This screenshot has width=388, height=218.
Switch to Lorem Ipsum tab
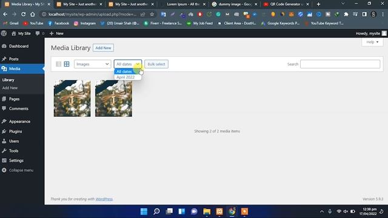182,4
